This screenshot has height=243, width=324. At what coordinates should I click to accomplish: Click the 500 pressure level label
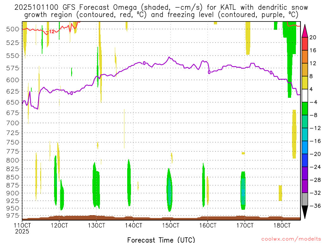point(13,29)
